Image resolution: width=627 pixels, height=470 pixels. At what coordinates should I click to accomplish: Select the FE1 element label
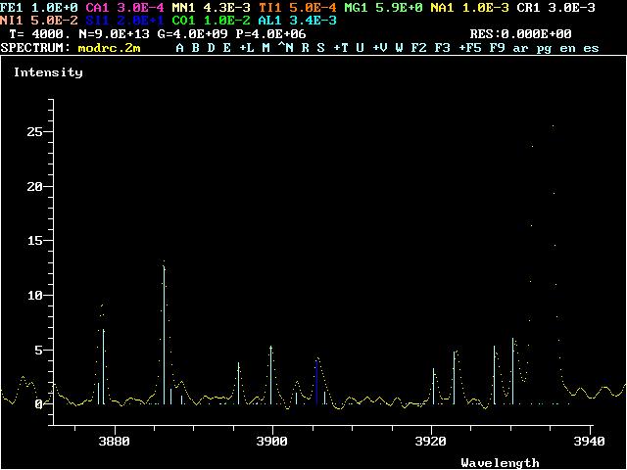pos(12,8)
